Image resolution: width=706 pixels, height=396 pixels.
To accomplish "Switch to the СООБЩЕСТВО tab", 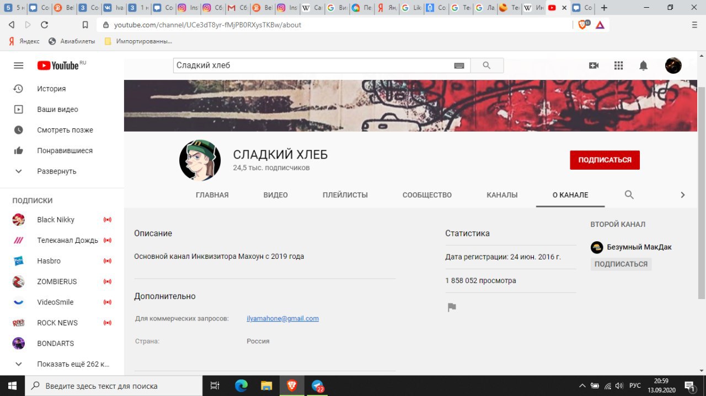I will [x=427, y=195].
